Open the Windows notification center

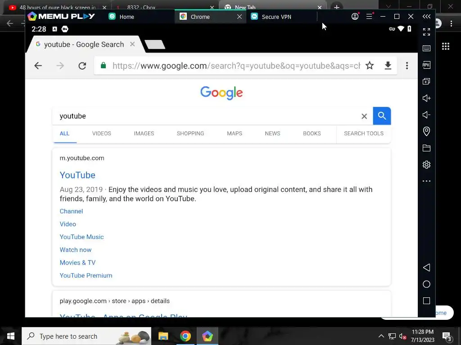click(x=447, y=336)
